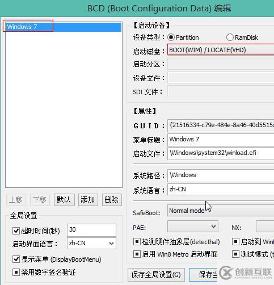Edit the 菜单标题 Windows 7 field
Viewport: 274px width, 285px height.
tap(221, 140)
